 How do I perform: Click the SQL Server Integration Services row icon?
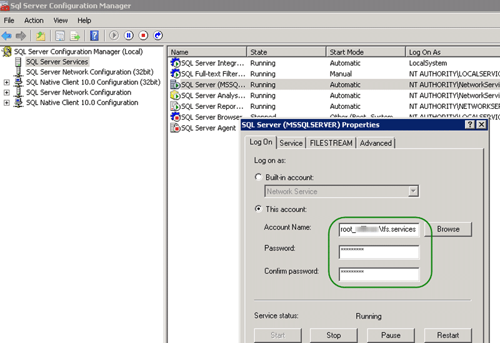click(x=175, y=63)
